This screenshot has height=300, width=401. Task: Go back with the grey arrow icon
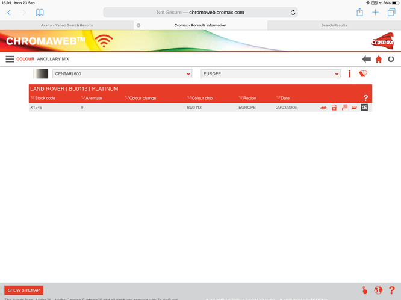click(366, 60)
